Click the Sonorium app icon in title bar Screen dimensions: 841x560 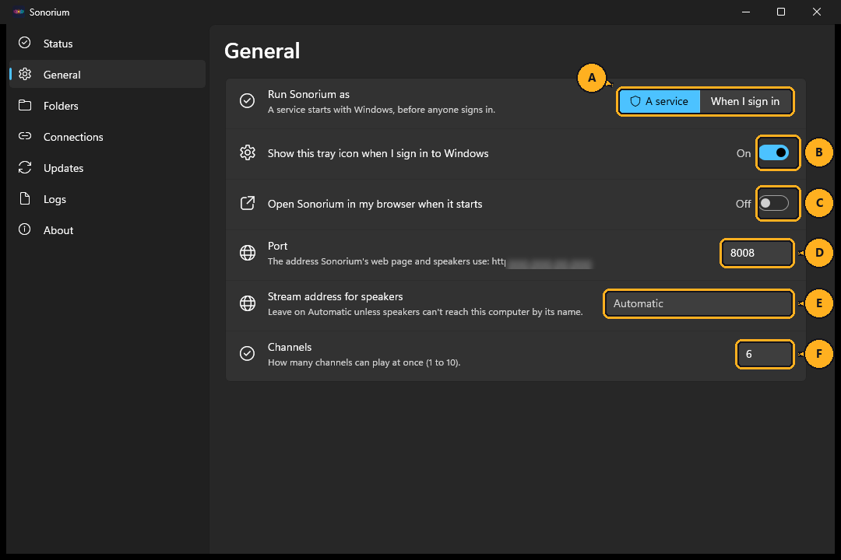pos(19,12)
